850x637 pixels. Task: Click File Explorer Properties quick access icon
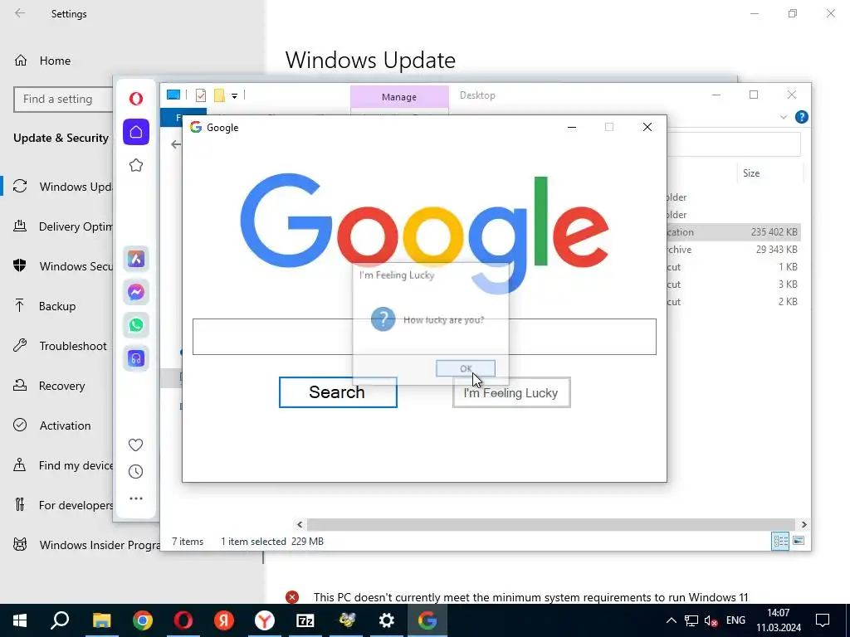click(x=201, y=95)
